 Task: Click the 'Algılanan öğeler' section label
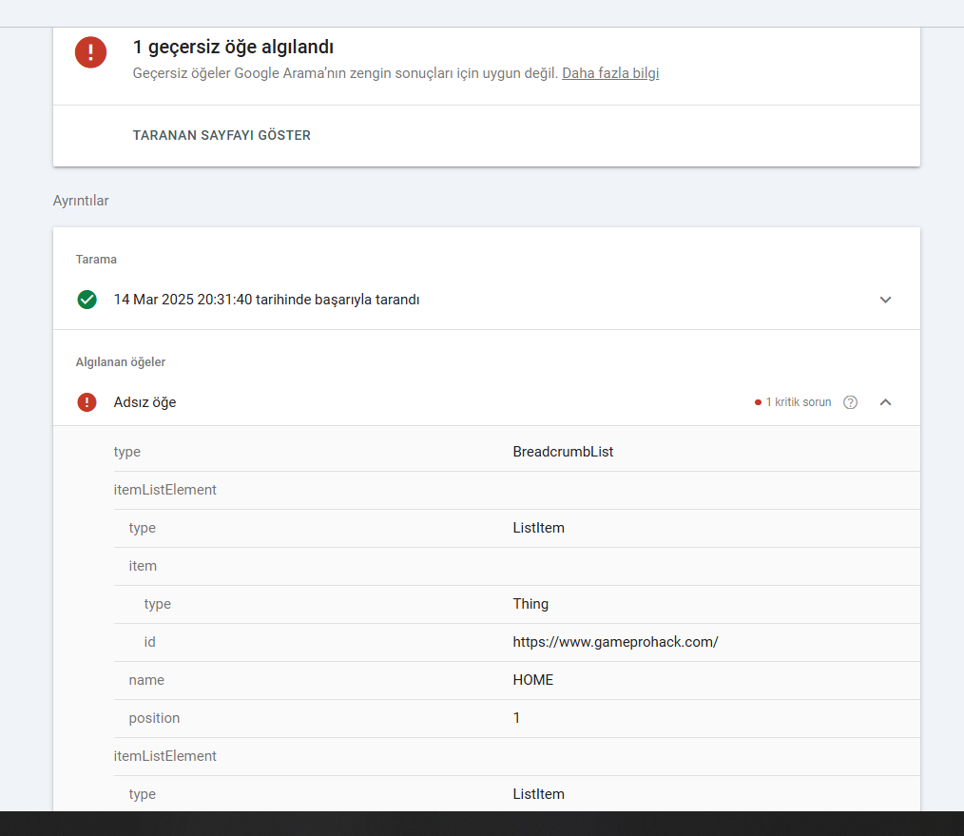coord(121,362)
